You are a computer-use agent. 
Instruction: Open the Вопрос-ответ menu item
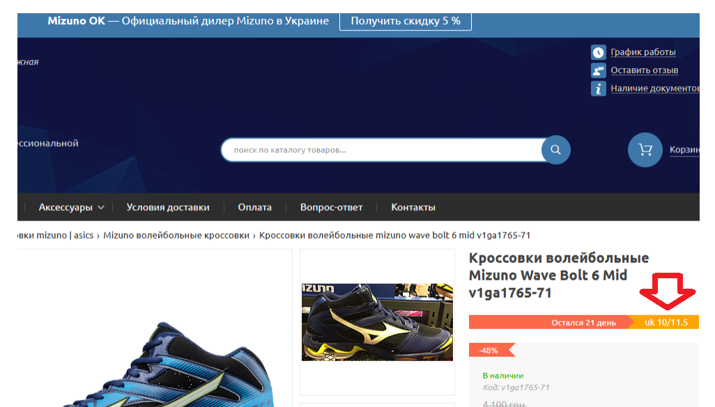click(x=331, y=207)
